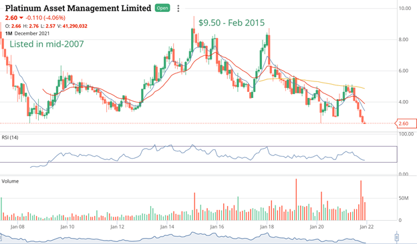Click the open price value 2.66
The height and width of the screenshot is (244, 417).
point(16,26)
